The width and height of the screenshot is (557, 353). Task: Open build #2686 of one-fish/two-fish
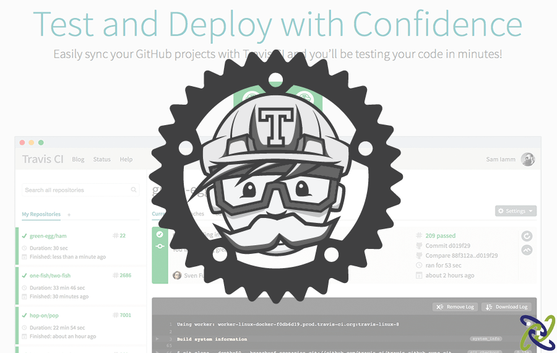tap(122, 275)
